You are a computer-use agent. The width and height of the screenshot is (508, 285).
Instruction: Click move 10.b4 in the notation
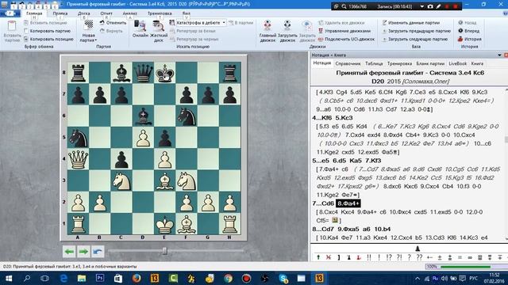pos(383,229)
